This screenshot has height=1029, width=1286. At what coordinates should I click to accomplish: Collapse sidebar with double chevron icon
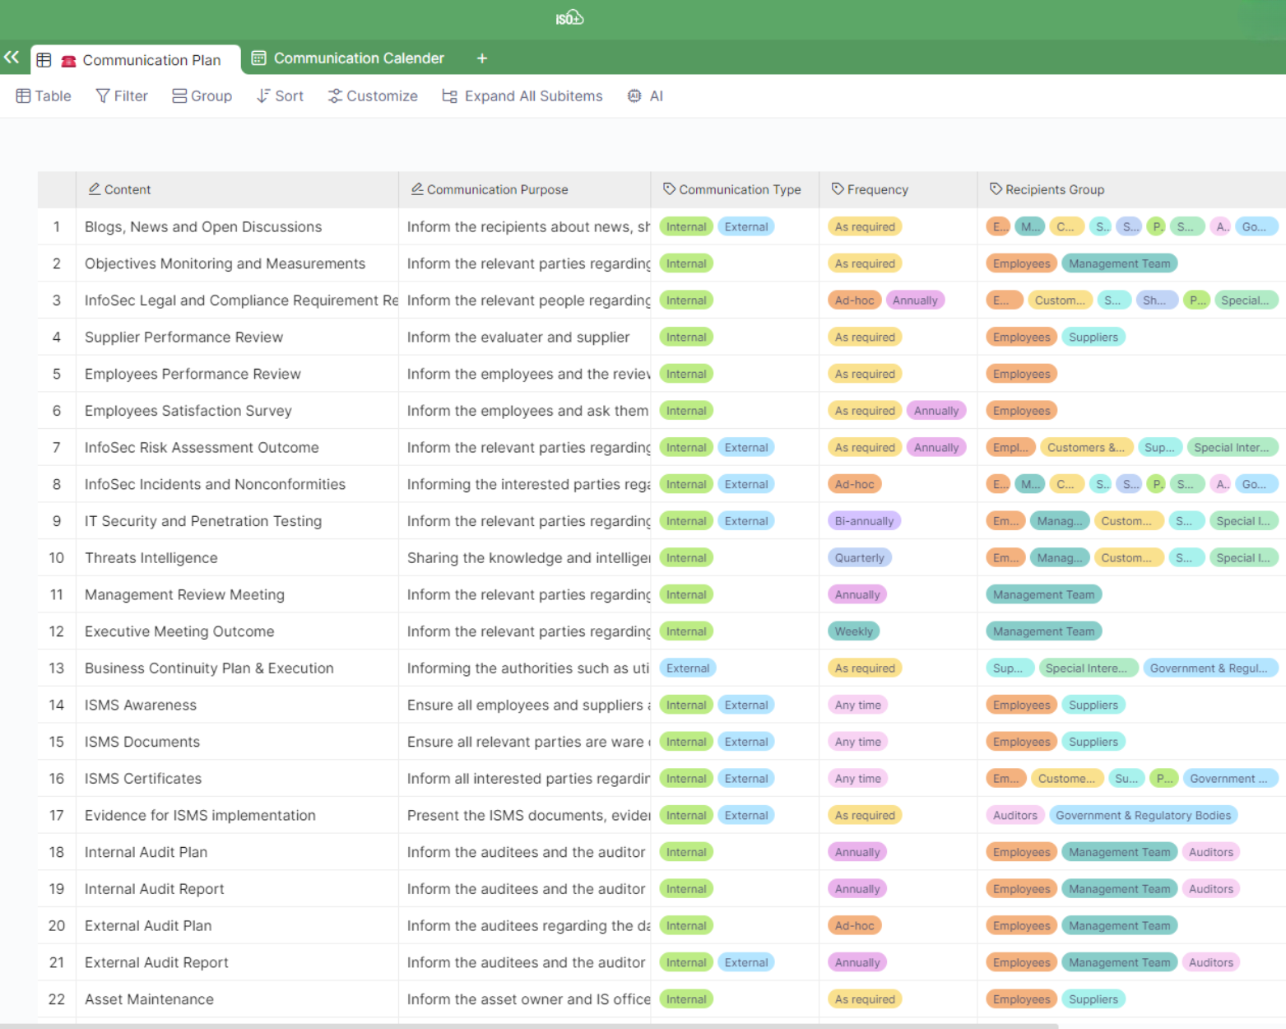(x=12, y=58)
